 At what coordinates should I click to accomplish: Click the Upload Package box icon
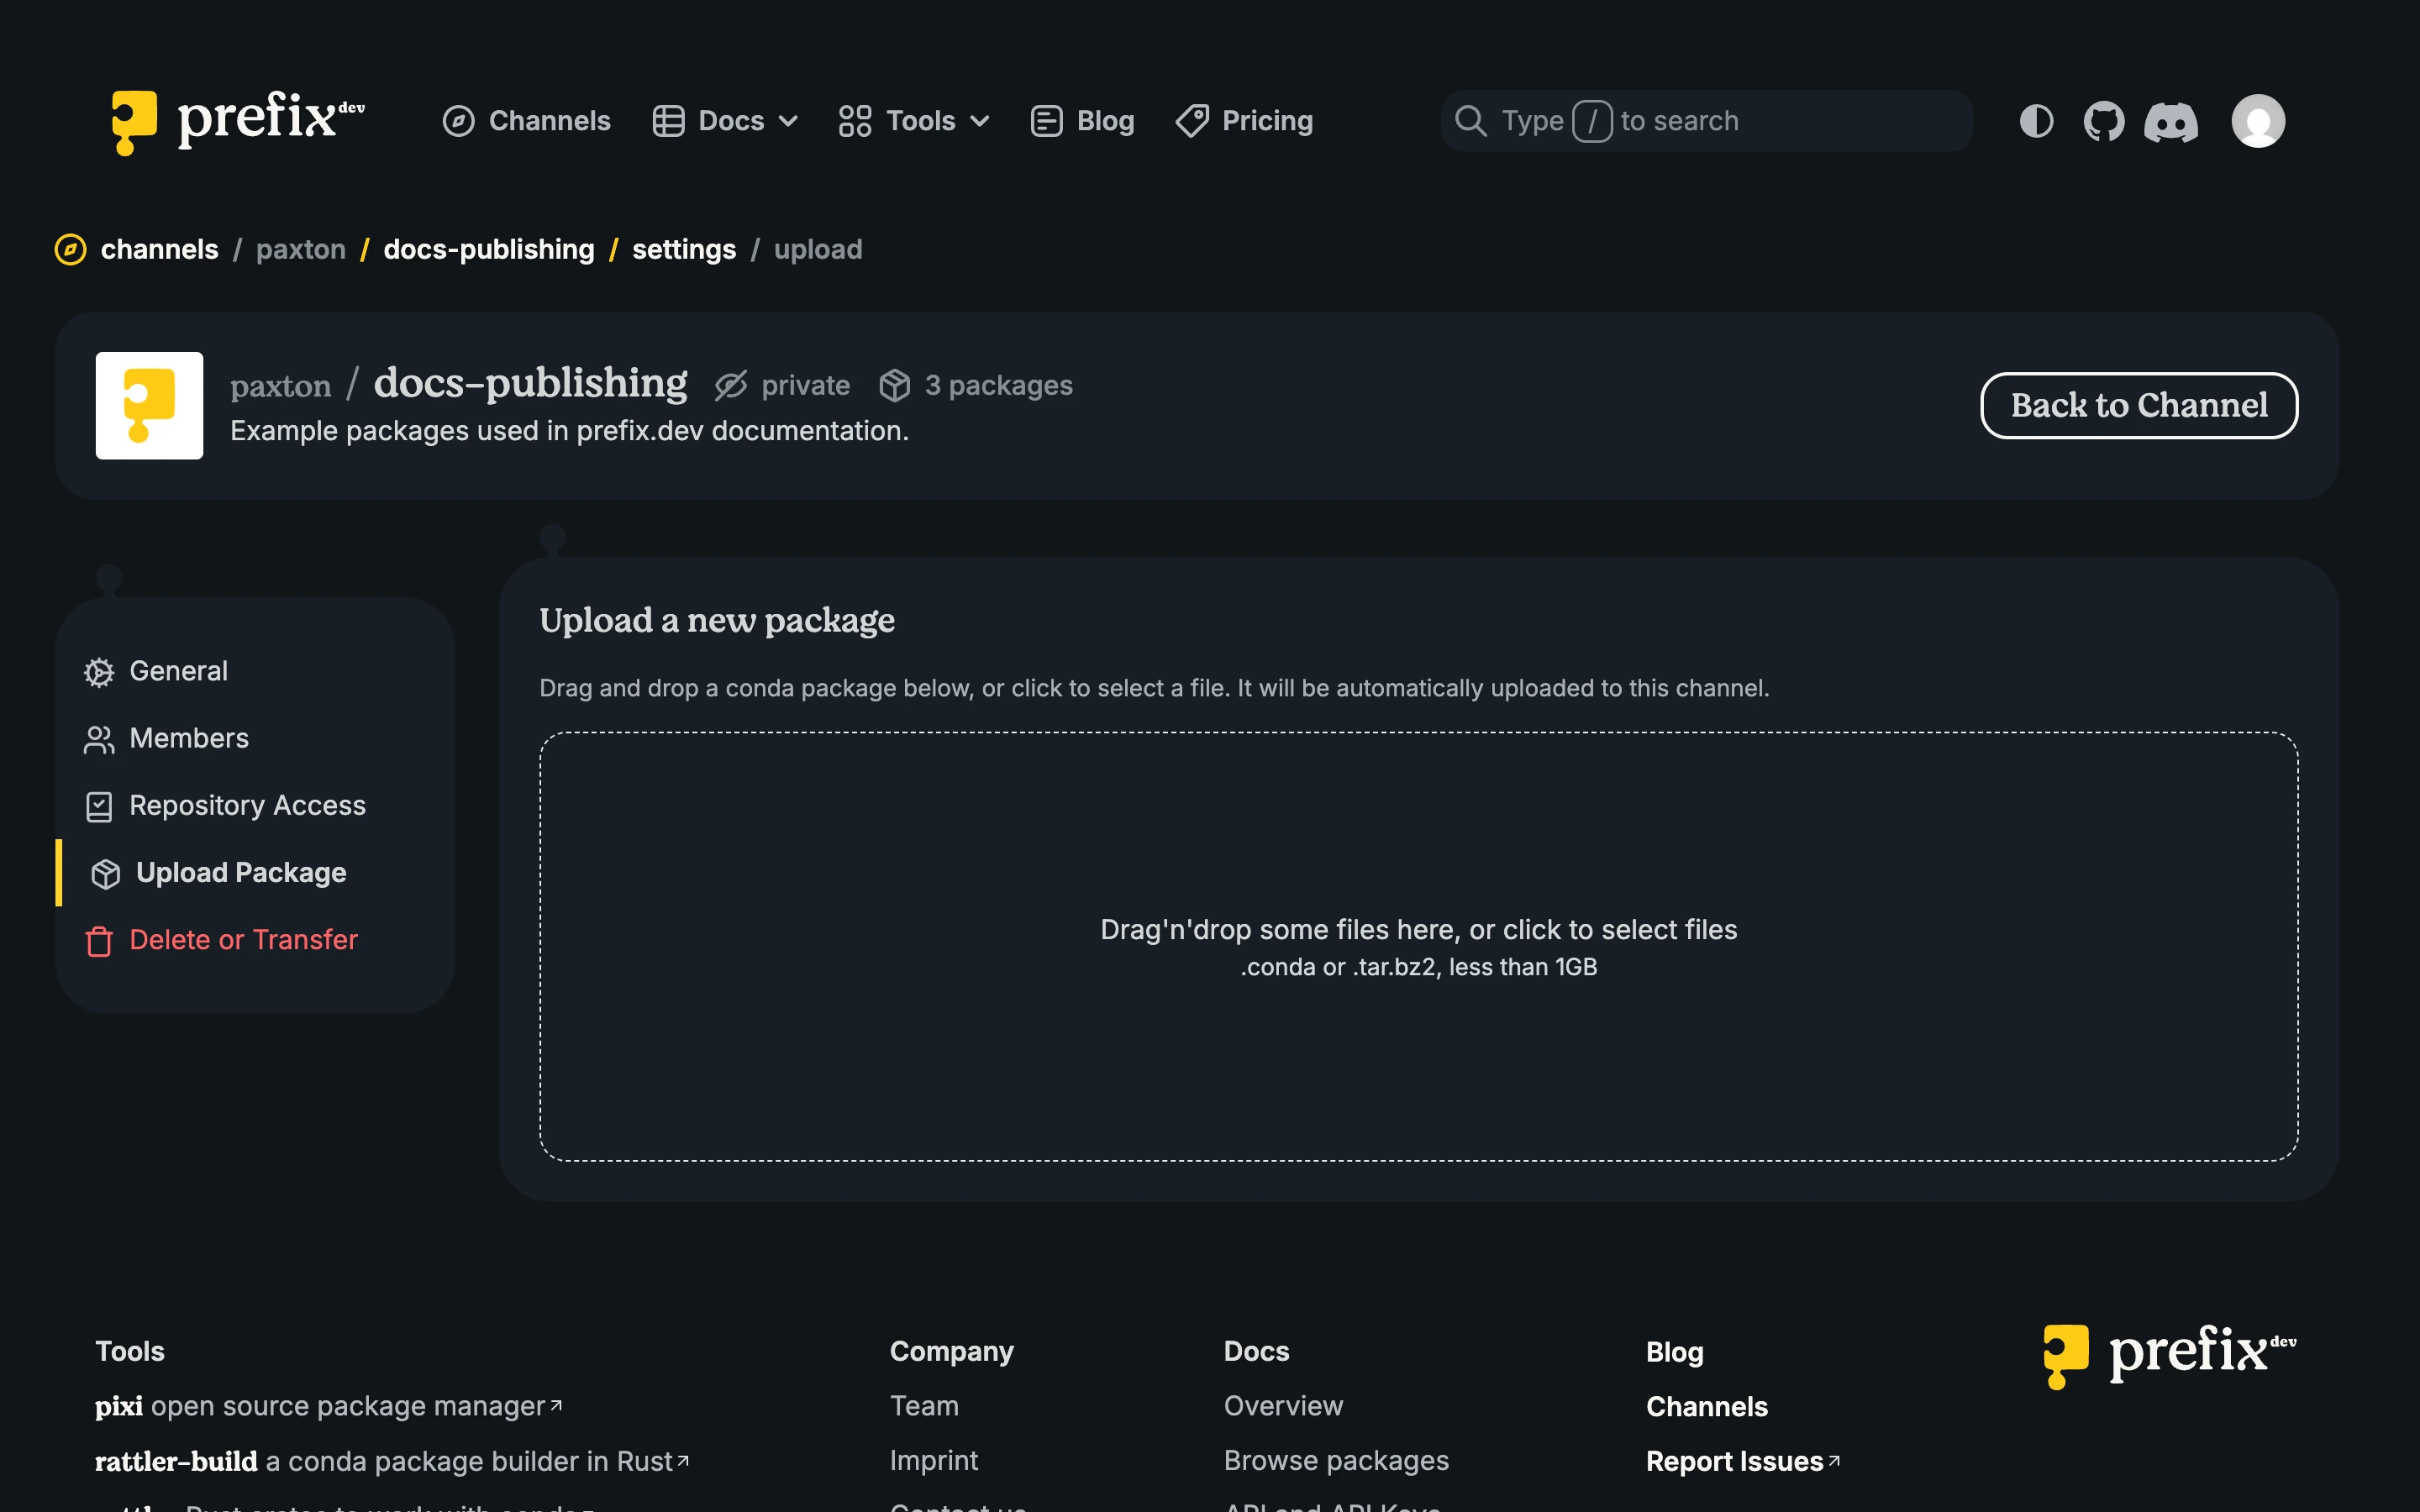tap(106, 874)
